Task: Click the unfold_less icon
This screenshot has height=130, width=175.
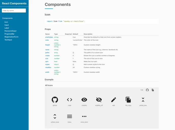Action: tap(143, 100)
